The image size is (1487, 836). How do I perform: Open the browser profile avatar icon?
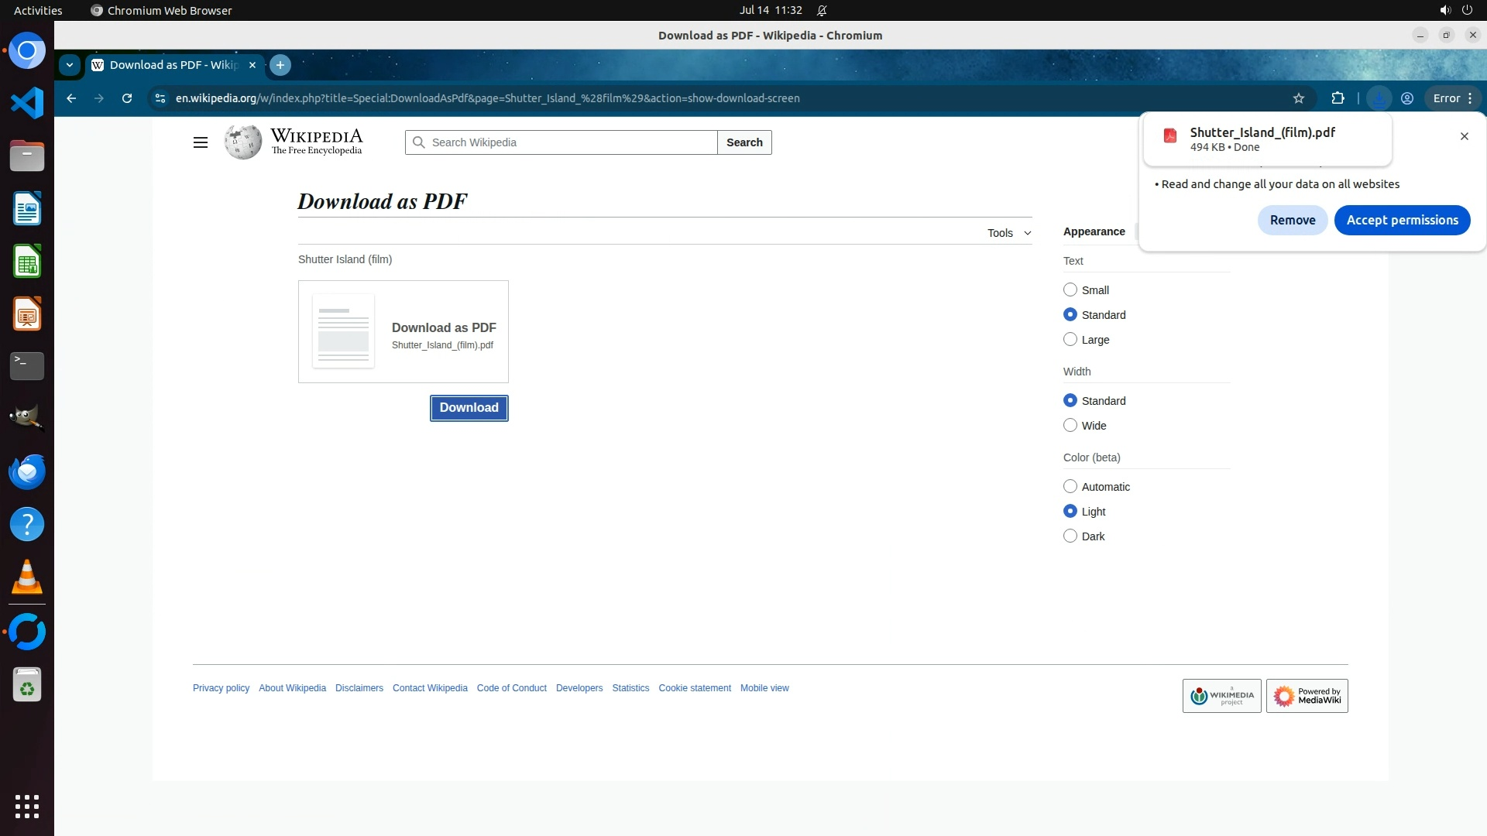pyautogui.click(x=1407, y=98)
